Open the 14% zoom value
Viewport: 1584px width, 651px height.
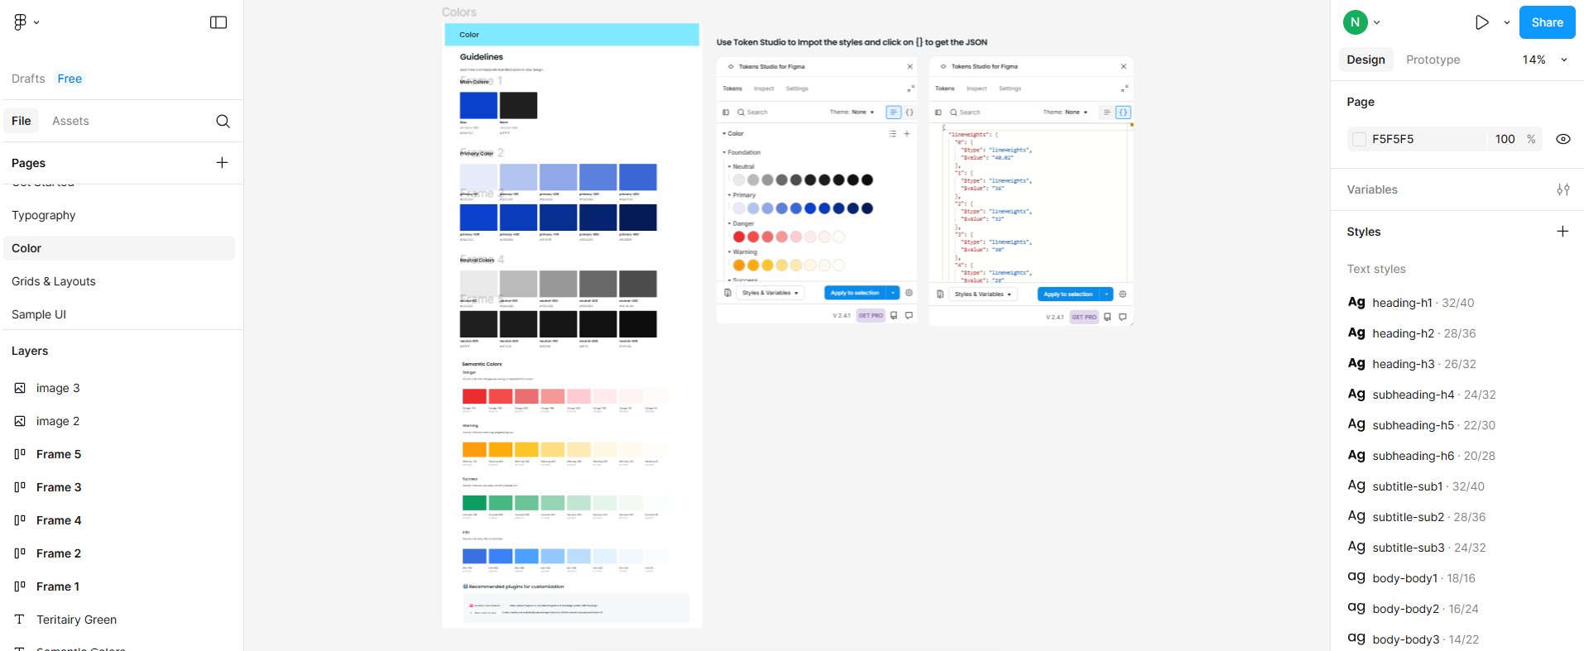point(1534,60)
